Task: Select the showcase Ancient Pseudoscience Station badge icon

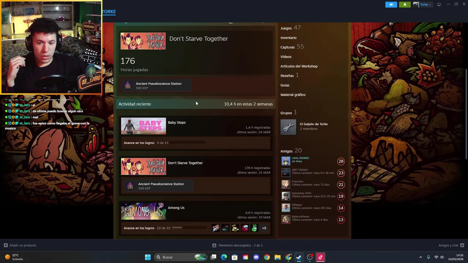Action: (128, 85)
